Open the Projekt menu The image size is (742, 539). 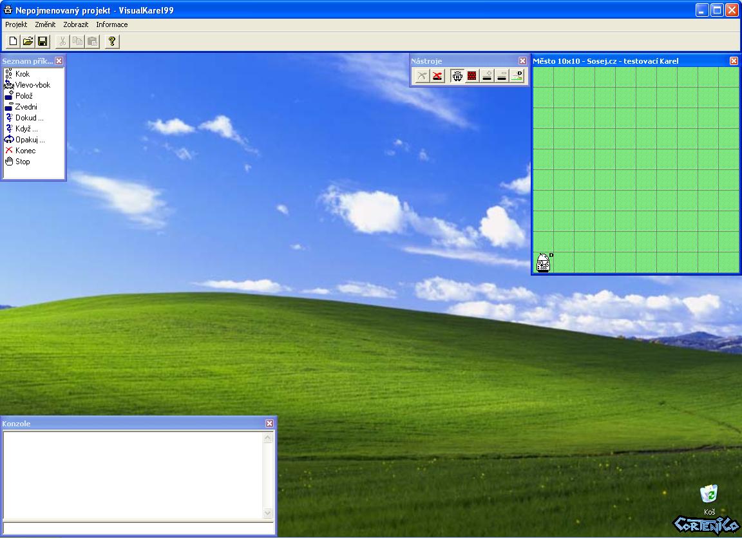pyautogui.click(x=16, y=24)
